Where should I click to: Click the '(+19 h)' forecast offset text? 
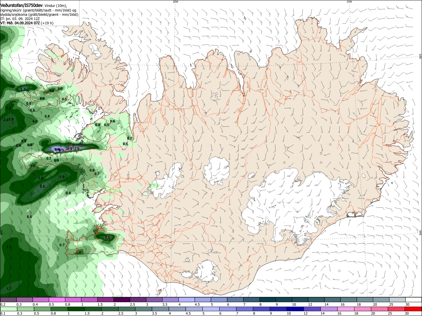coord(47,23)
